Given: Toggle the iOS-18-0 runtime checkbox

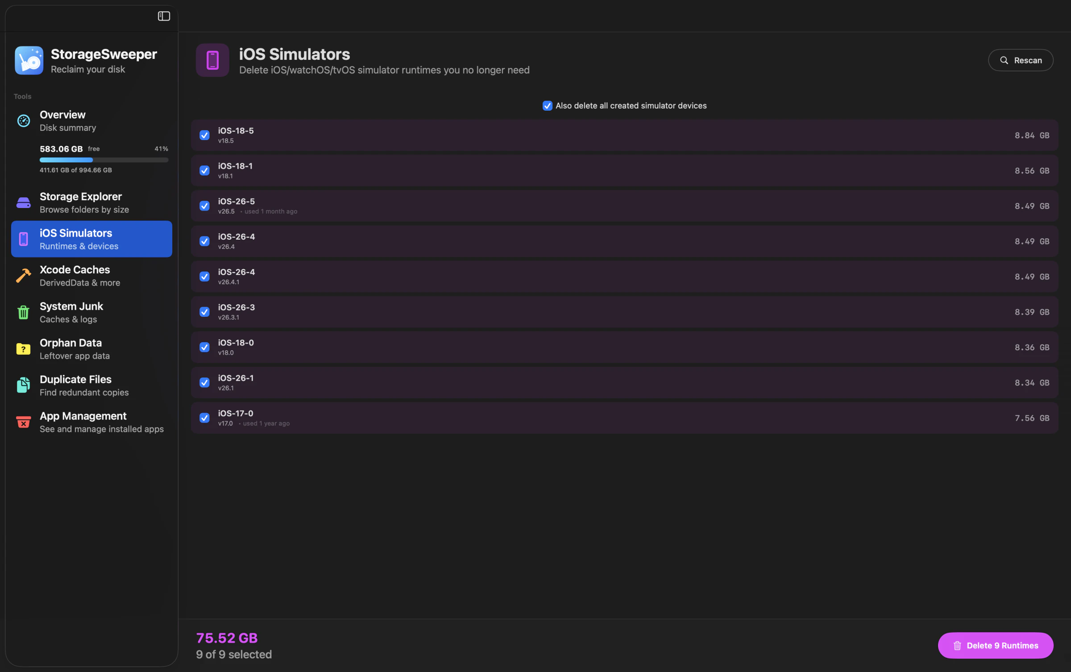Looking at the screenshot, I should point(204,347).
